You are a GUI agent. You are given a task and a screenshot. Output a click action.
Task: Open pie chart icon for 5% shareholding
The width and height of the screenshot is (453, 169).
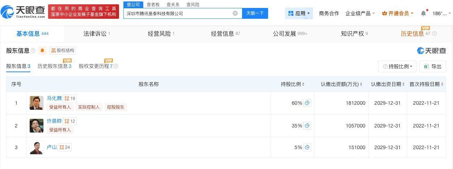pos(307,147)
